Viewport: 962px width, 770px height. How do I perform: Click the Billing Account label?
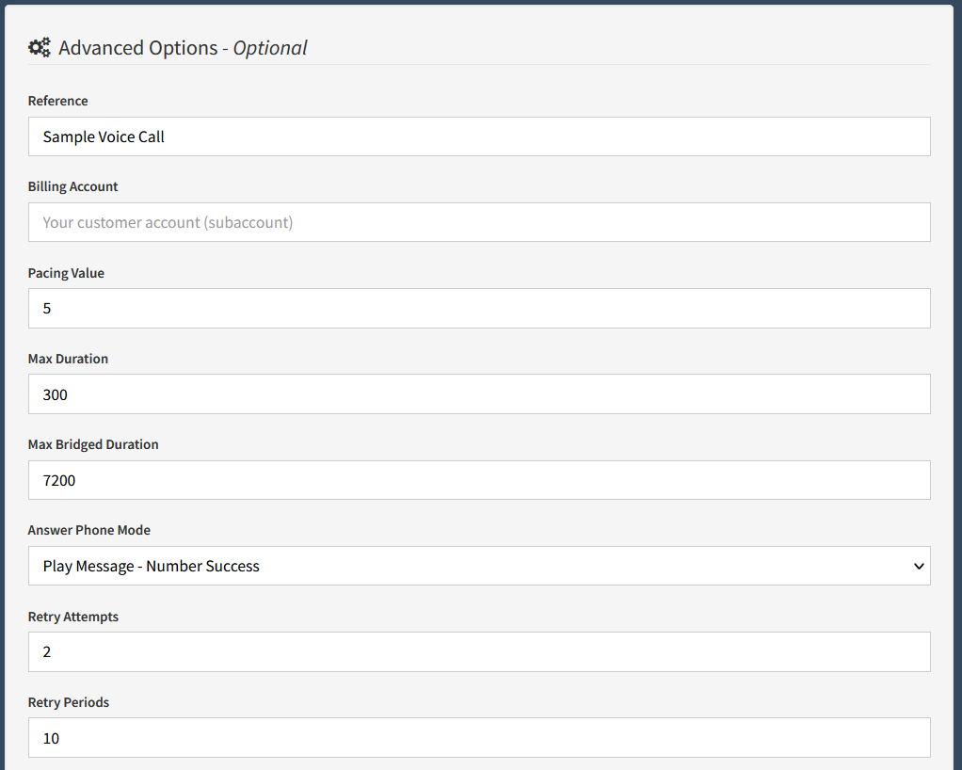pyautogui.click(x=72, y=186)
